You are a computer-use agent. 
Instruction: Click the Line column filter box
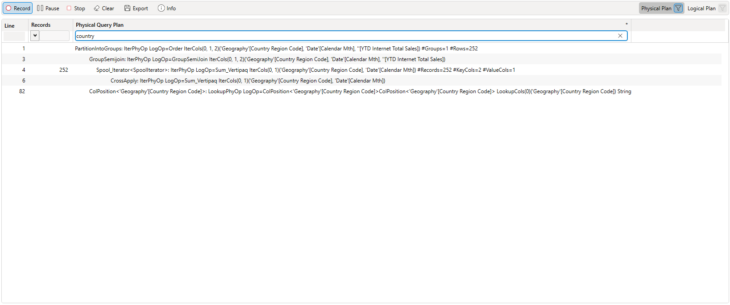pos(14,37)
